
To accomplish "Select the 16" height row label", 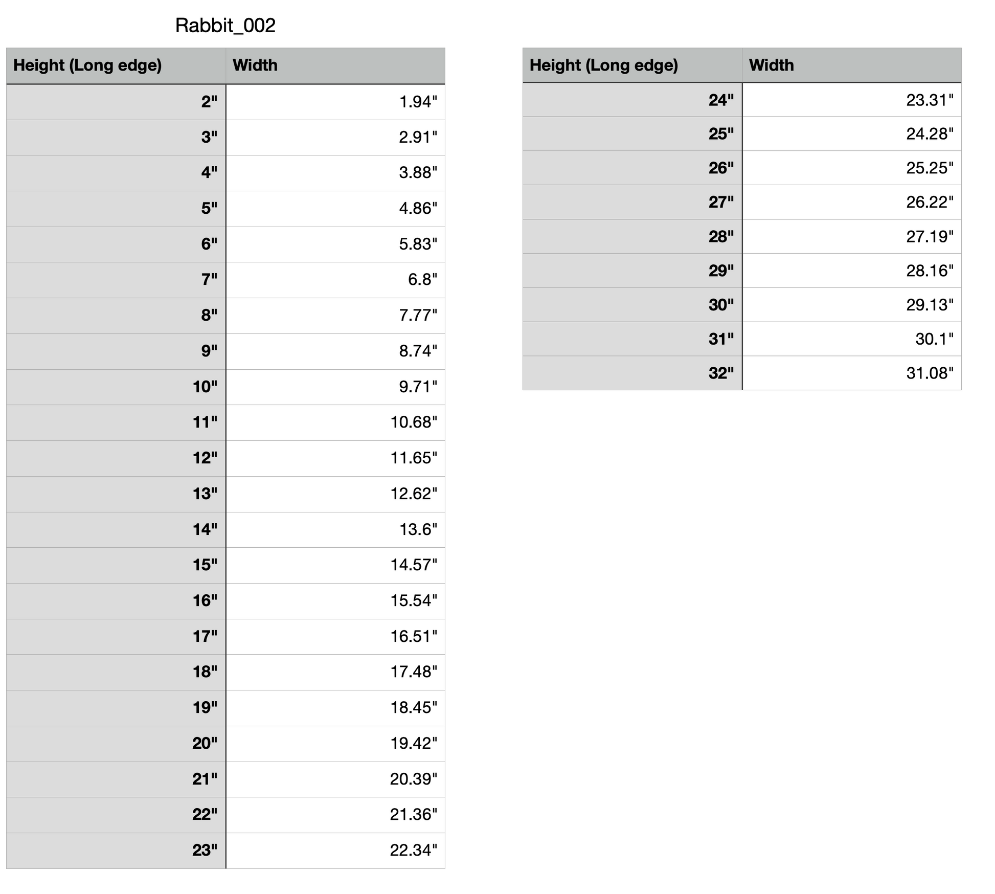I will coord(205,600).
